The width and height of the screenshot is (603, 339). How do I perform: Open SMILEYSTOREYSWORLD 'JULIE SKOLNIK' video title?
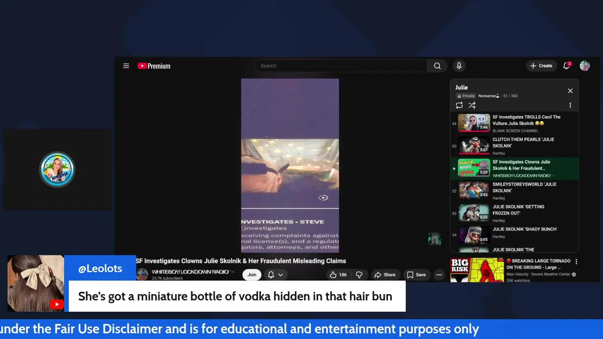click(x=524, y=187)
